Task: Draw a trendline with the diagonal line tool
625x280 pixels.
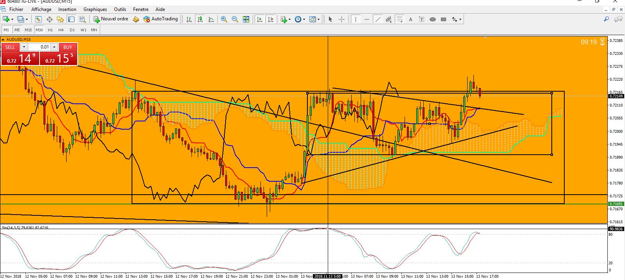Action: pos(378,19)
